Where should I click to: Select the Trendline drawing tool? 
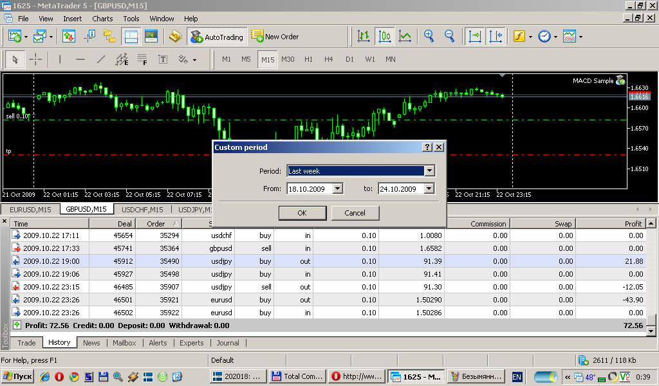click(101, 60)
